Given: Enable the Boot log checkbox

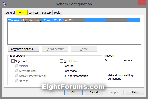Looking at the screenshot, I should click(61, 66).
